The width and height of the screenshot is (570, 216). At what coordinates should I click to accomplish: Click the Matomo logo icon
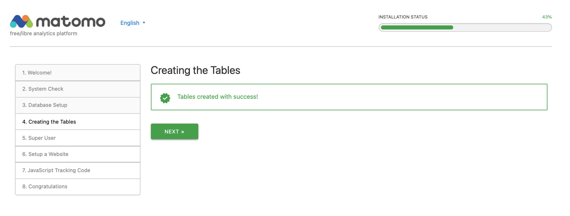(21, 21)
